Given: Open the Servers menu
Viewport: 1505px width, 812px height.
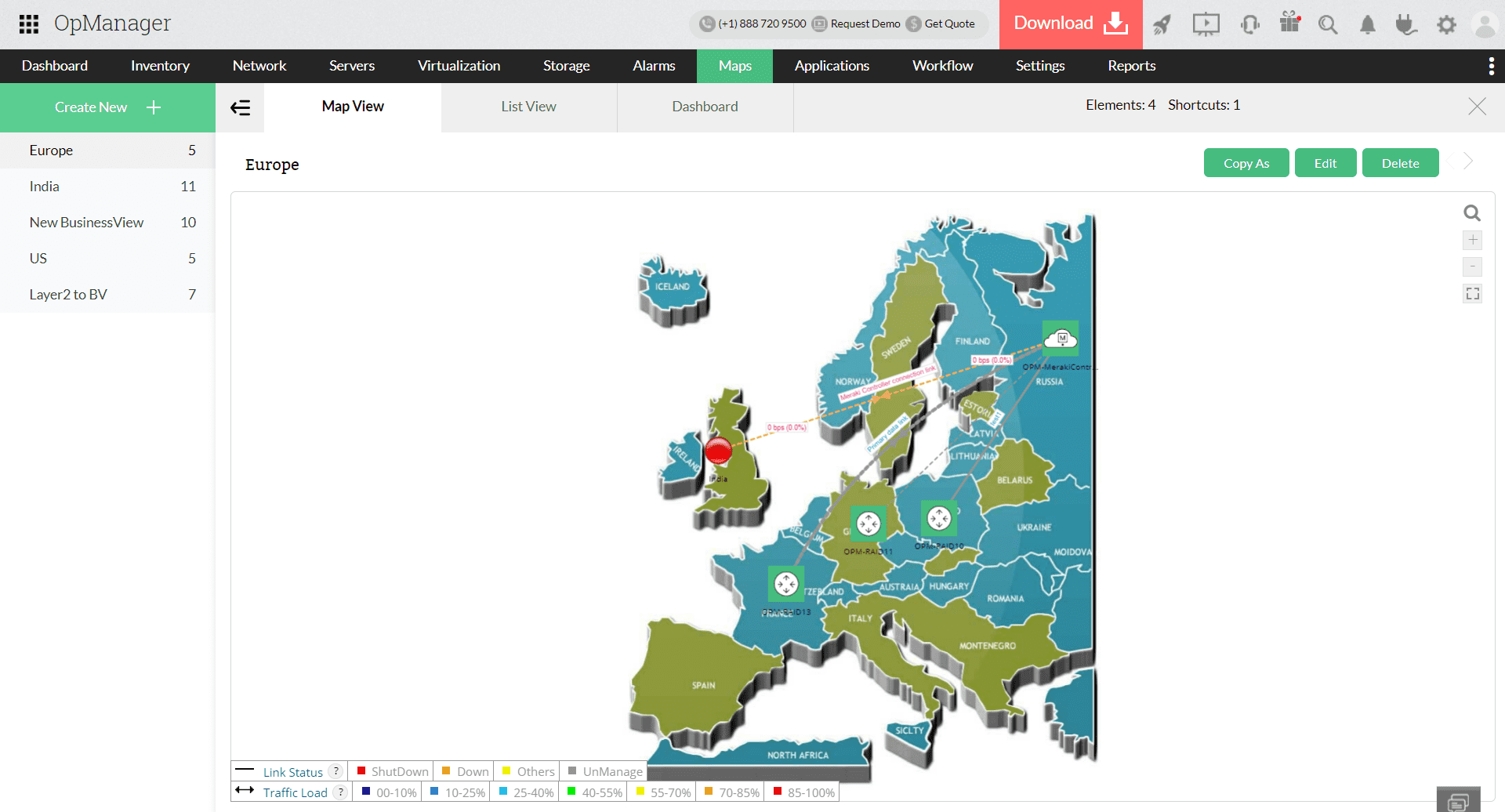Looking at the screenshot, I should coord(352,66).
